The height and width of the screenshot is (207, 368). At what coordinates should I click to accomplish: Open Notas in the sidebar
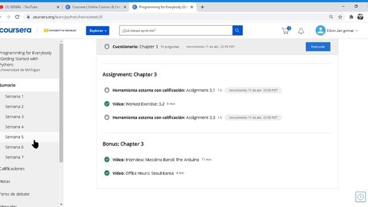[5, 181]
